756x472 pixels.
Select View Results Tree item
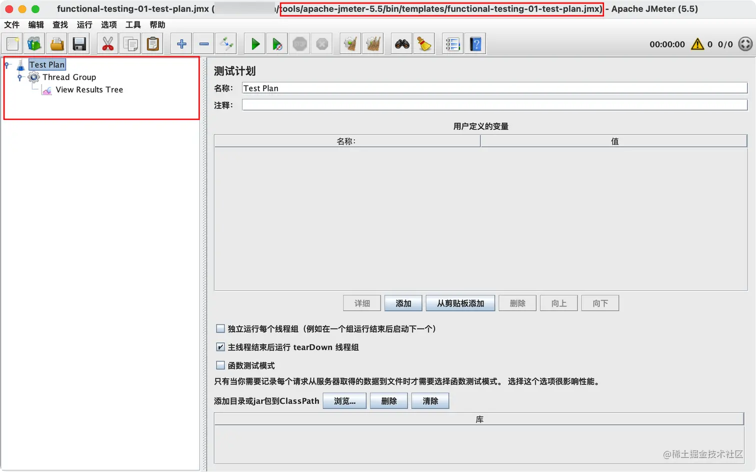click(89, 89)
